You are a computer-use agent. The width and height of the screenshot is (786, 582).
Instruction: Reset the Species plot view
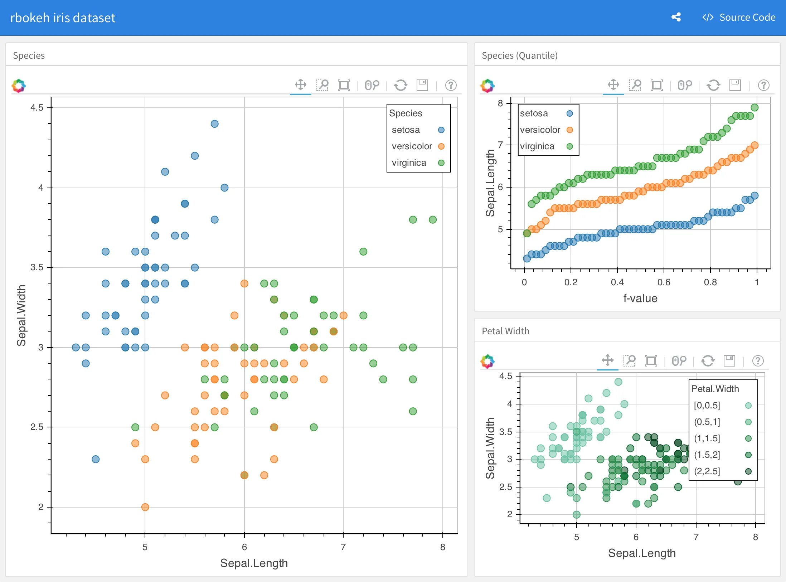point(401,85)
